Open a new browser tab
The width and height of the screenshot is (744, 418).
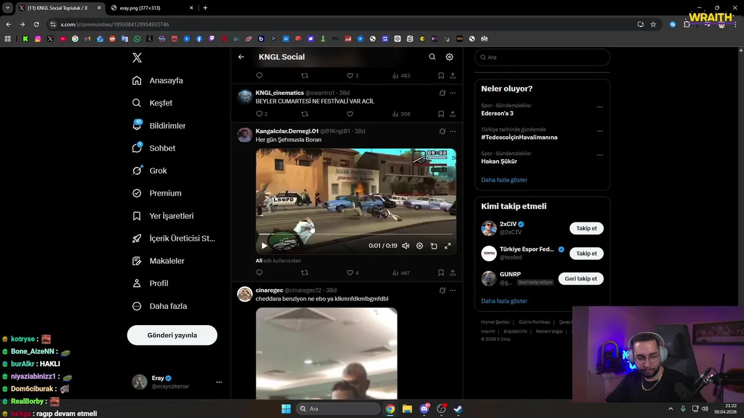(205, 8)
